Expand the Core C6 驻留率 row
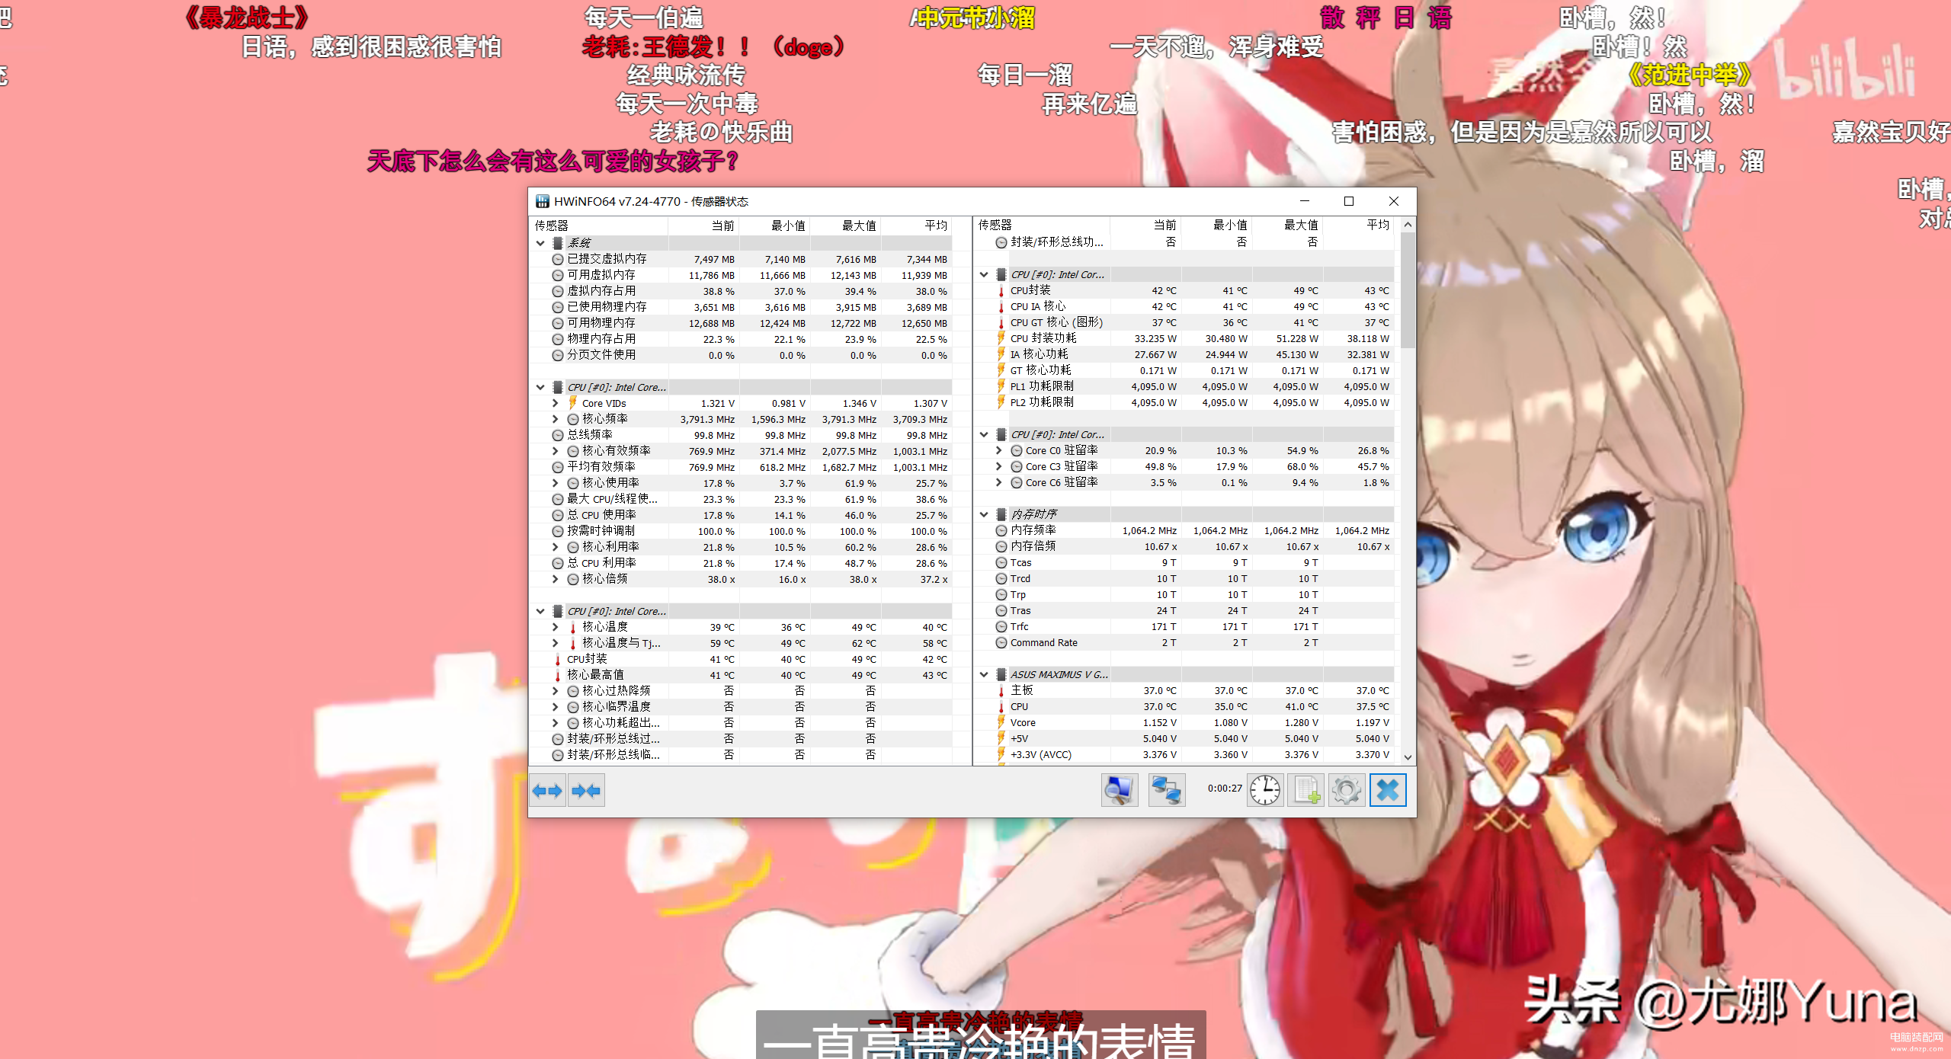 coord(999,482)
